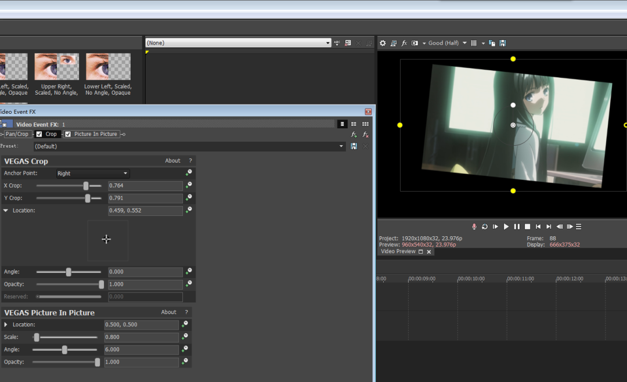Collapse the Crop Location section
The width and height of the screenshot is (627, 382).
click(x=6, y=210)
